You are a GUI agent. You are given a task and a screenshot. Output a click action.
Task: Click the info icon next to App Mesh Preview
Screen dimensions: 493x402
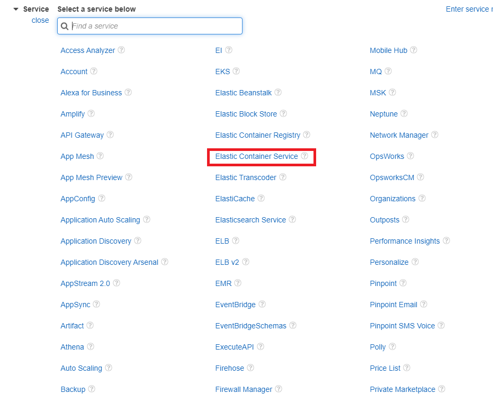tap(129, 177)
